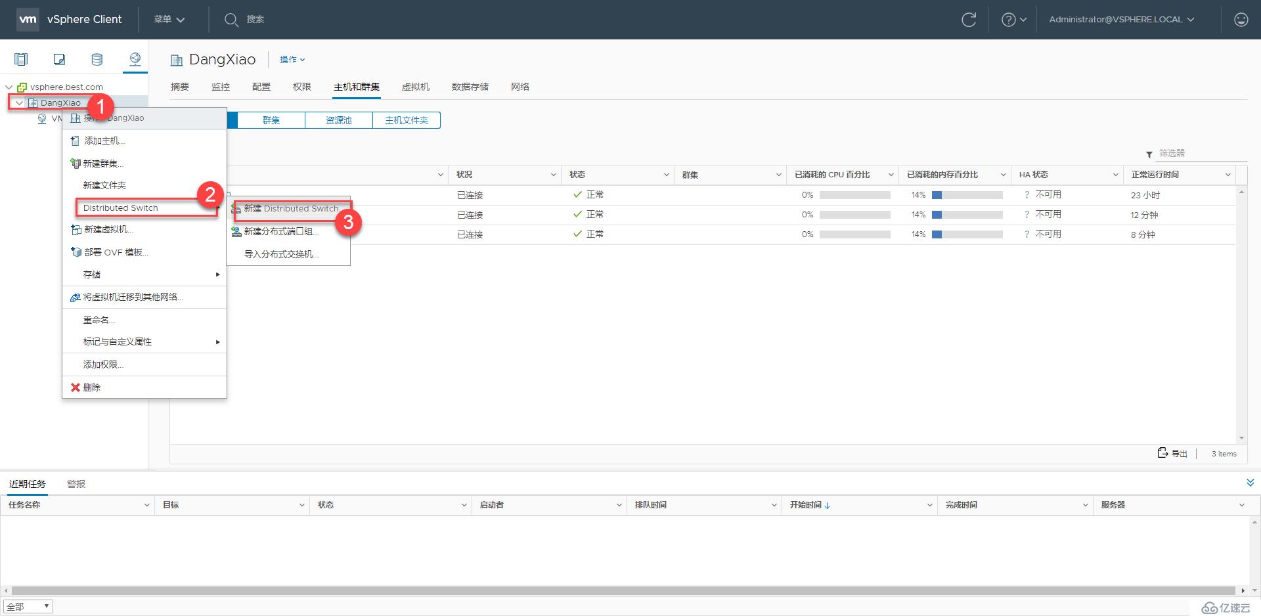The width and height of the screenshot is (1261, 616).
Task: Collapse the vsphere.best.com tree node
Action: tap(9, 87)
